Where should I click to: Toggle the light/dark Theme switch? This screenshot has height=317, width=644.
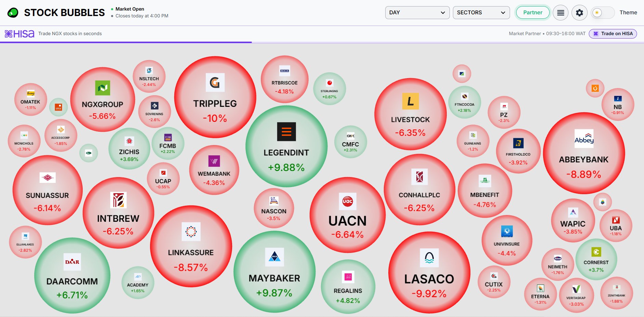pos(603,13)
